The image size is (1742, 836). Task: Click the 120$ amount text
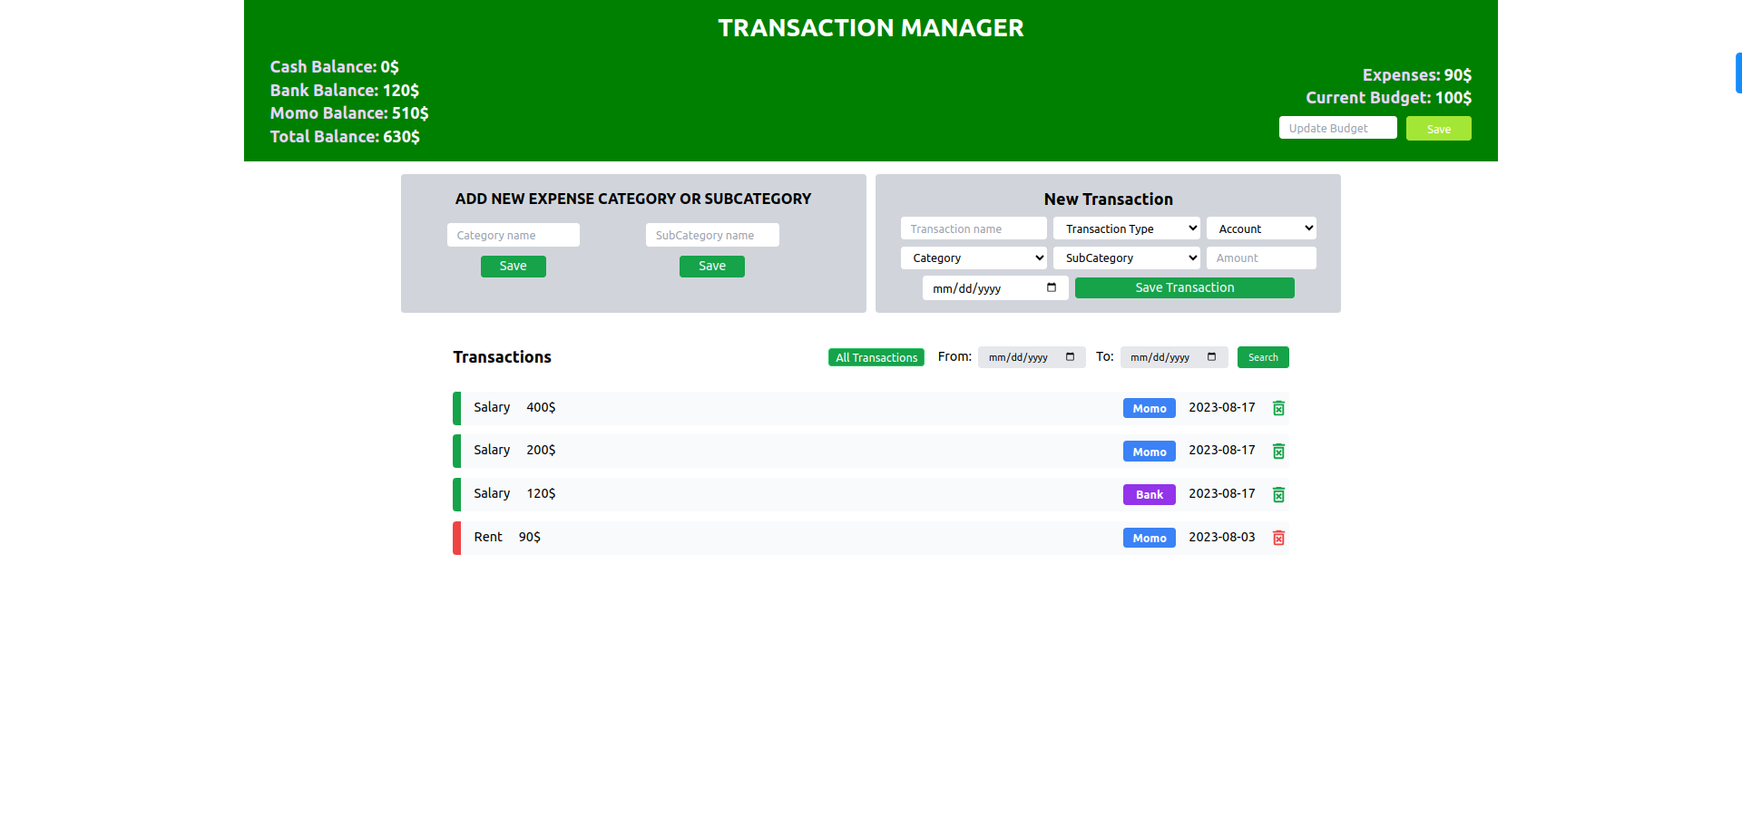(541, 493)
